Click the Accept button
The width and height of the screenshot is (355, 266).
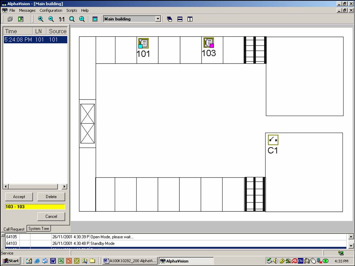coord(19,197)
